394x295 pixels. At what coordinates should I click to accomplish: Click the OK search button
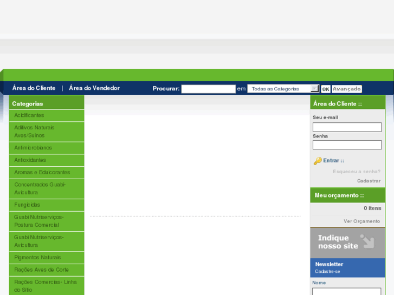(x=326, y=89)
